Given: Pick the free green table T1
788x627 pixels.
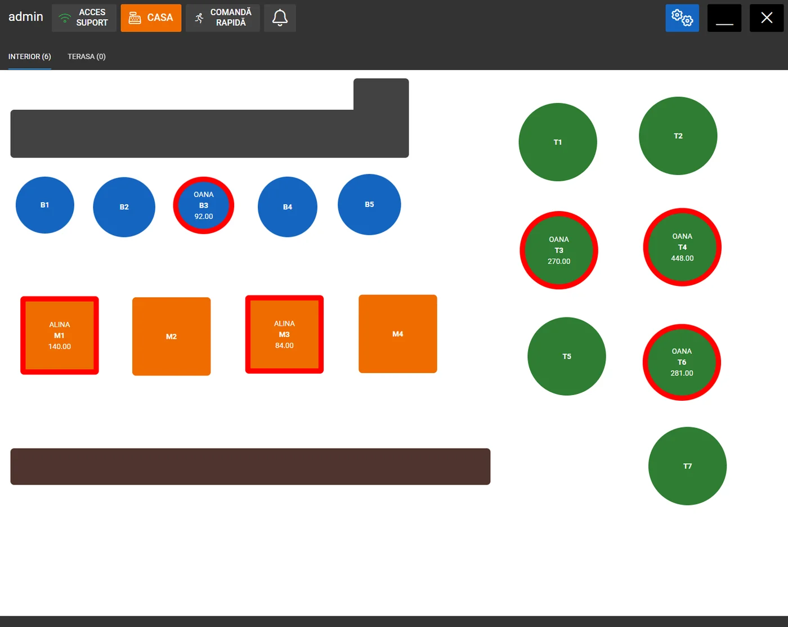Looking at the screenshot, I should 557,142.
